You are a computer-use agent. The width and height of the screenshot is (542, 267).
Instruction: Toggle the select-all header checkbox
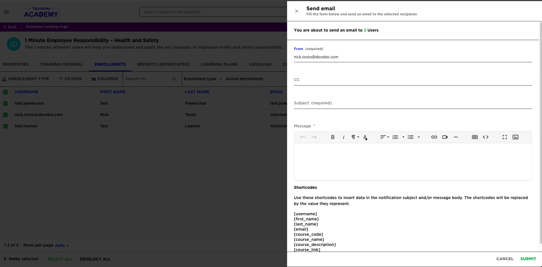[x=5, y=92]
